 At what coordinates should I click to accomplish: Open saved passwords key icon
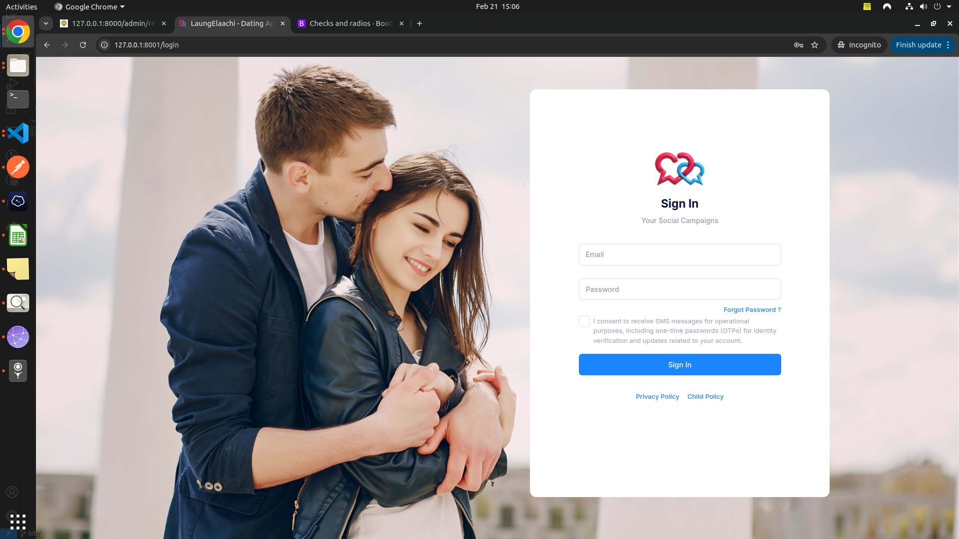point(799,45)
